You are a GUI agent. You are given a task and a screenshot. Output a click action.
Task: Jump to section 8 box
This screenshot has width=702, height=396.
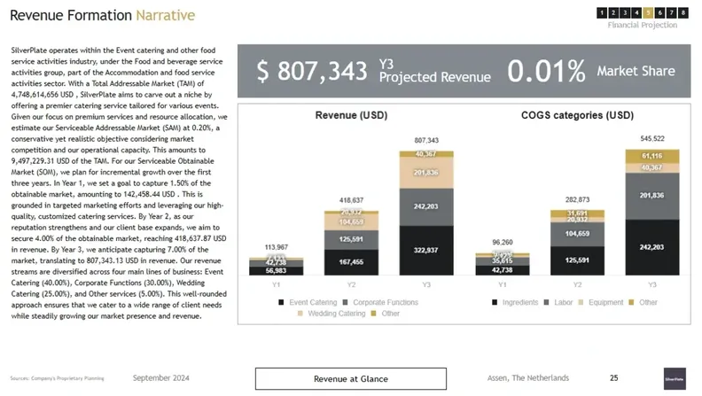[x=682, y=12]
